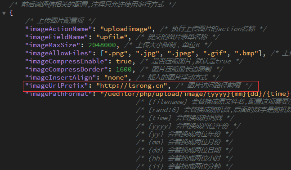
Task: Place cursor at the opening brace
Action: click(11, 13)
